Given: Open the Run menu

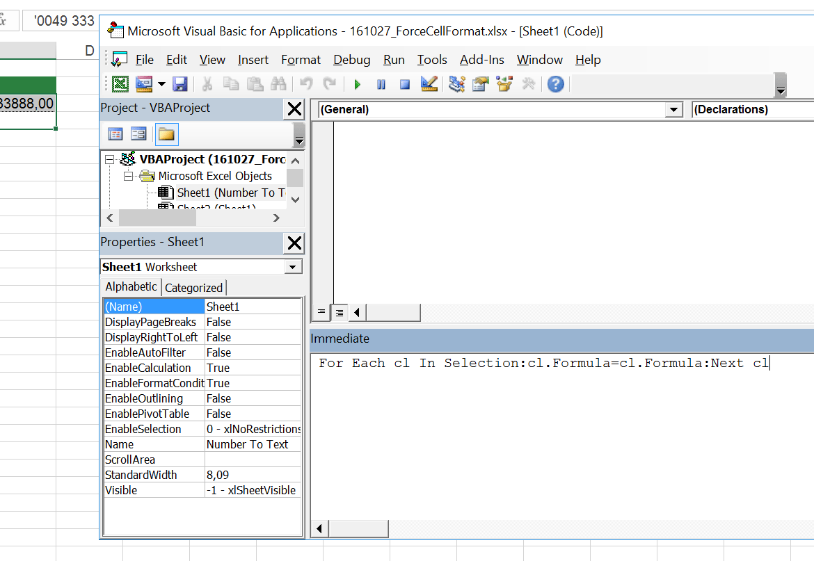Looking at the screenshot, I should [x=394, y=60].
